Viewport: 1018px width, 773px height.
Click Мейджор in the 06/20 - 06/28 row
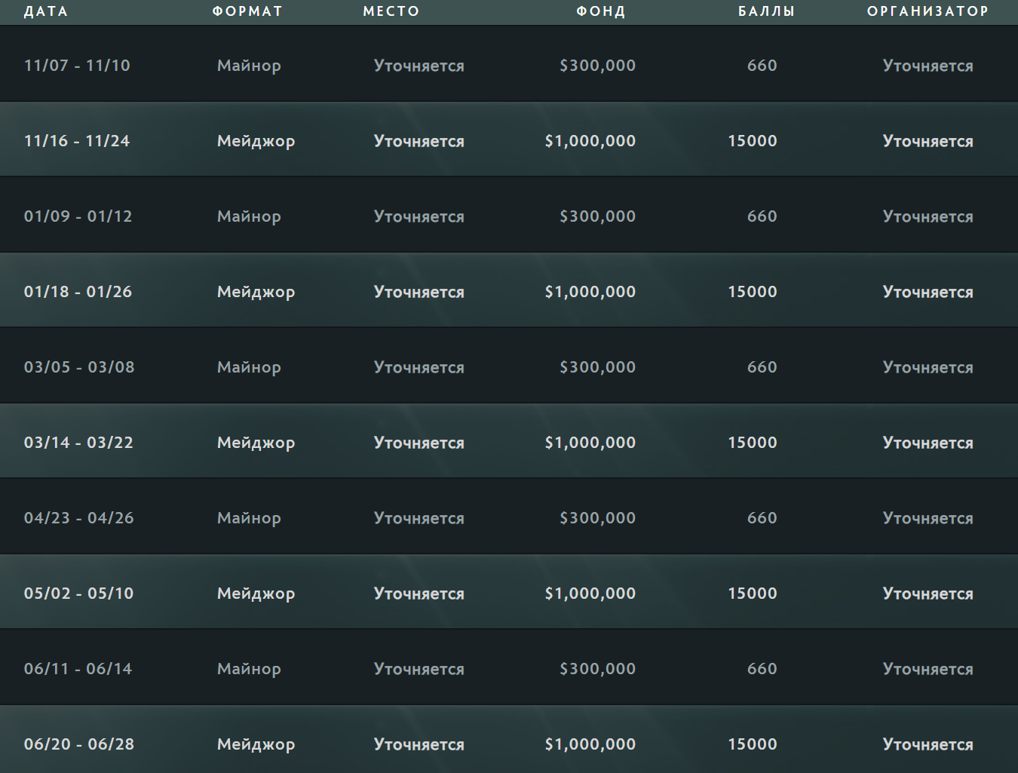[256, 744]
